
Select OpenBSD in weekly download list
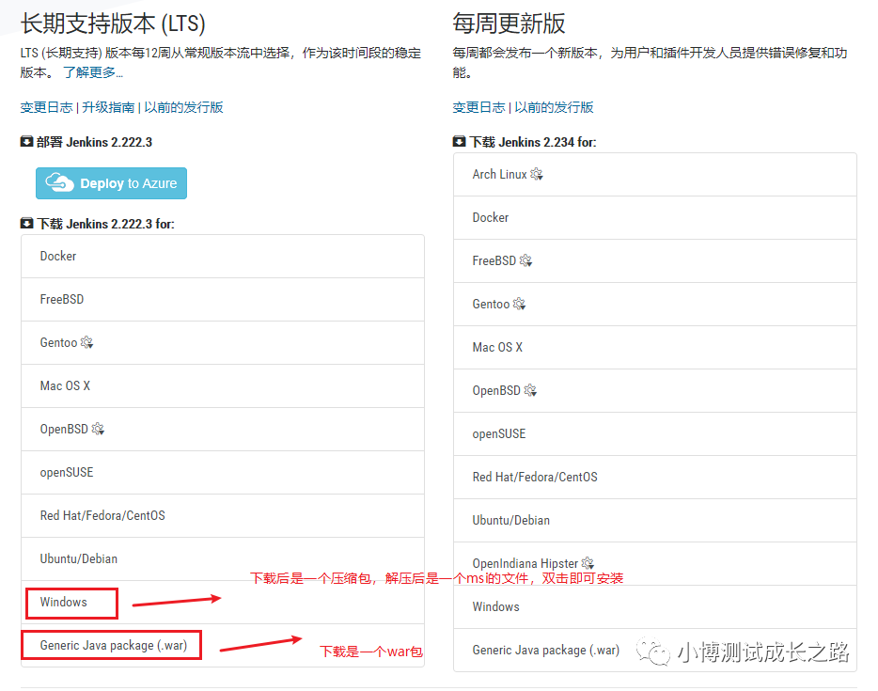pyautogui.click(x=655, y=391)
